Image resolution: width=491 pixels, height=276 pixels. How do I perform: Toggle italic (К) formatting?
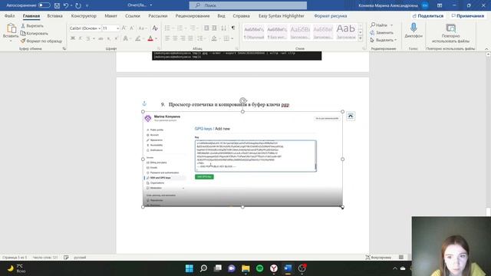(80, 38)
